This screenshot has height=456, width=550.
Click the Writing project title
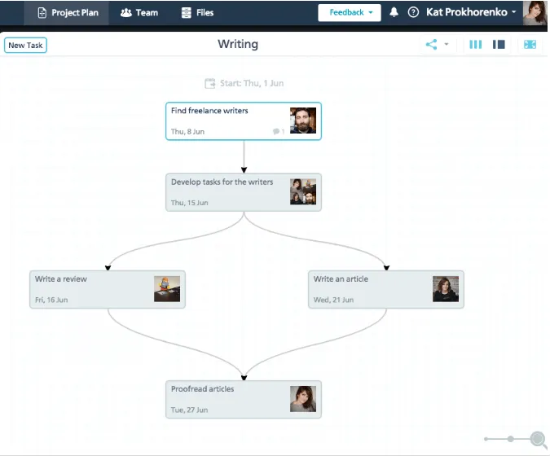pos(238,44)
